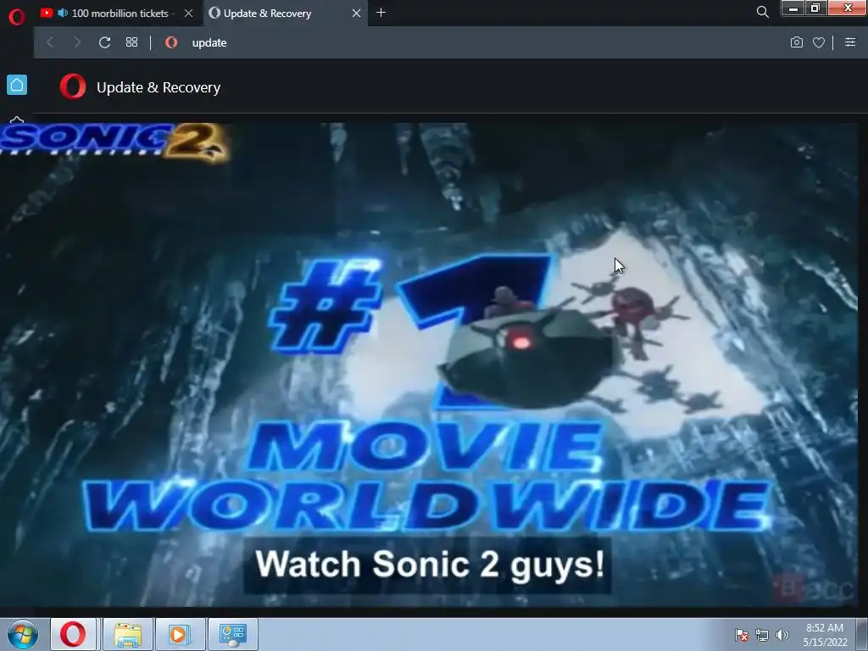
Task: Open the system volume speaker icon
Action: [782, 635]
